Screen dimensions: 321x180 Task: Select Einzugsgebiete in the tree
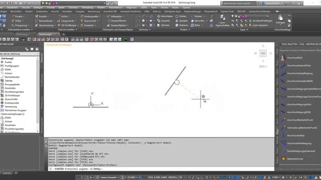coord(12,84)
